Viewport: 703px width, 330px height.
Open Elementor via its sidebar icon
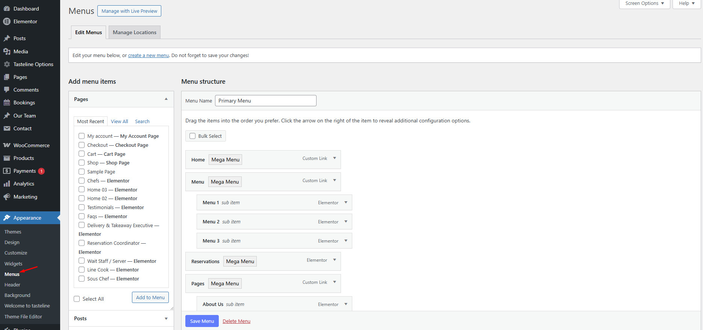(x=7, y=21)
